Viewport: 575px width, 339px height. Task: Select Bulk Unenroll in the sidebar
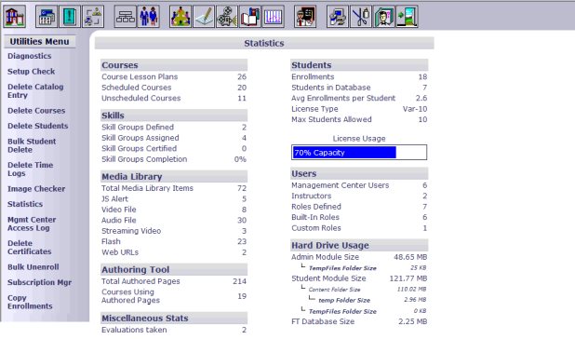point(33,267)
